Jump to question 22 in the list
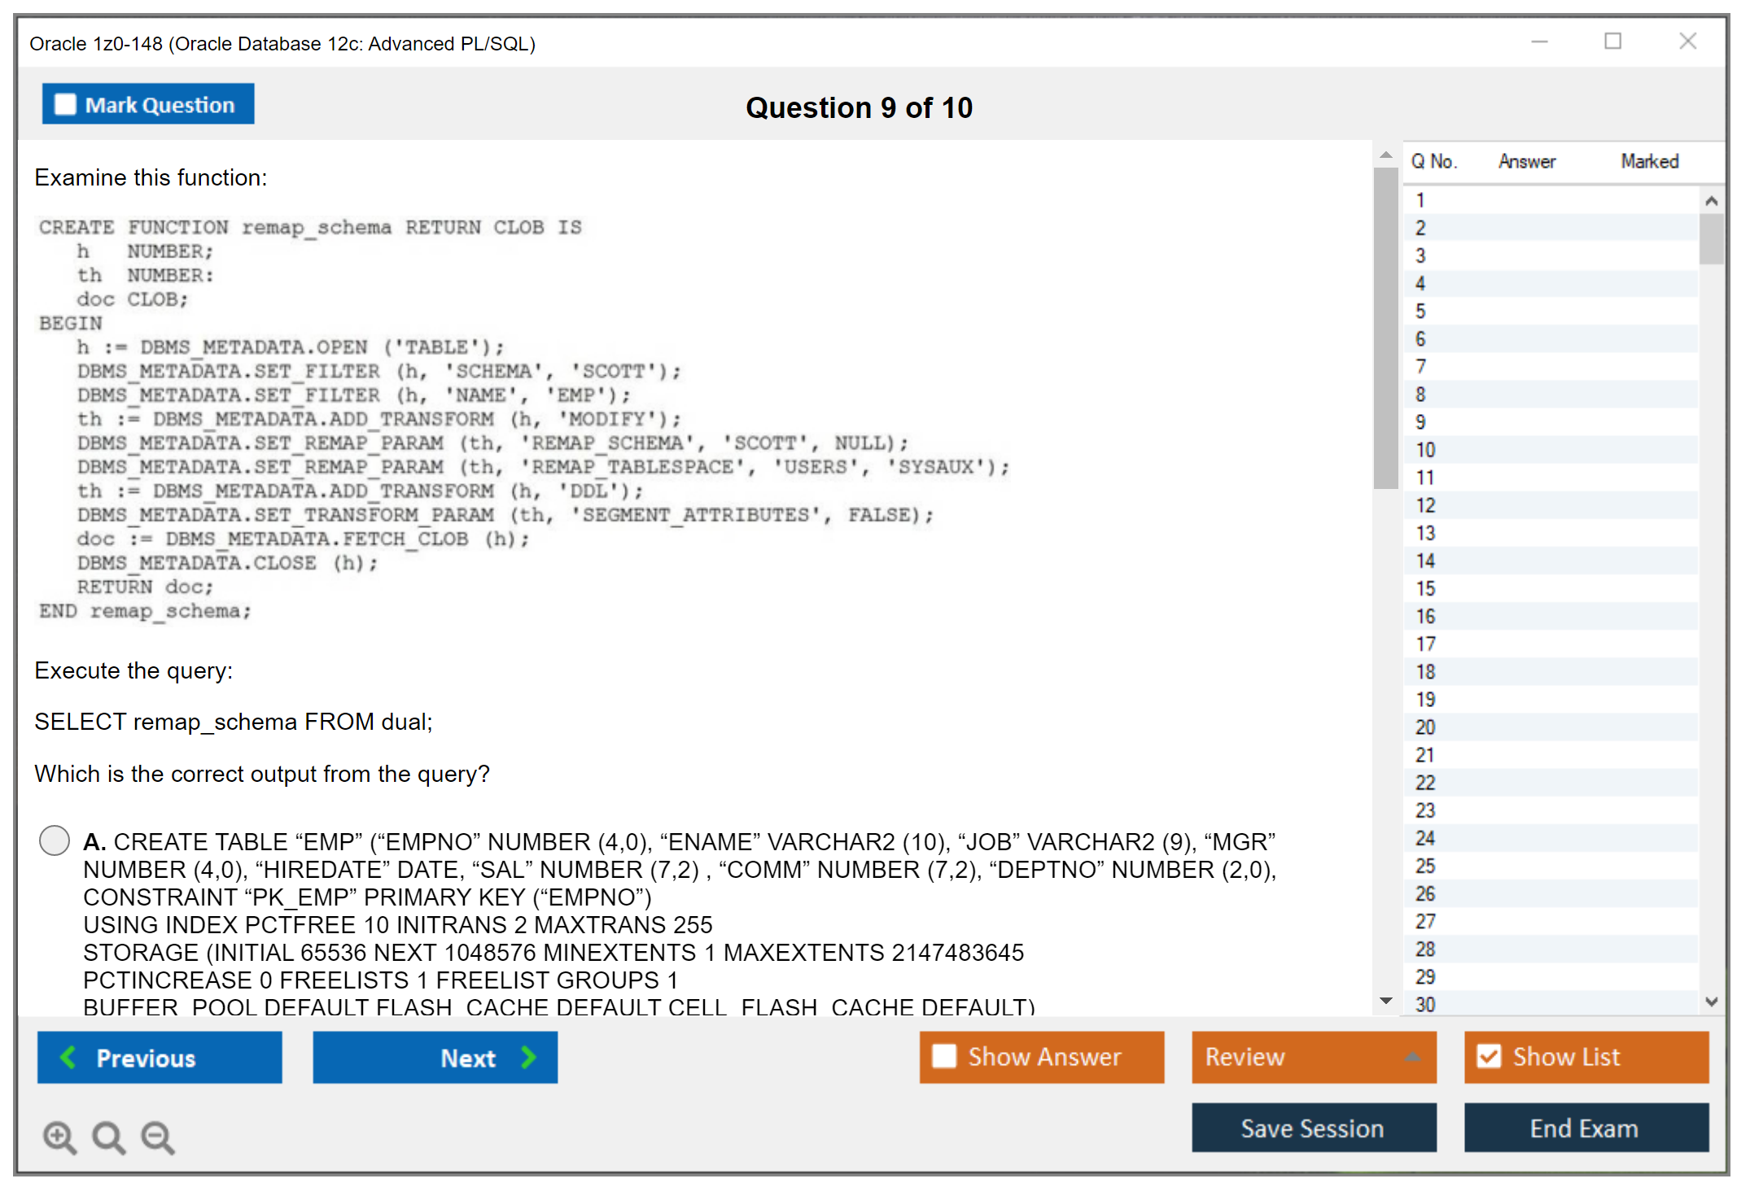This screenshot has width=1750, height=1196. (x=1425, y=783)
